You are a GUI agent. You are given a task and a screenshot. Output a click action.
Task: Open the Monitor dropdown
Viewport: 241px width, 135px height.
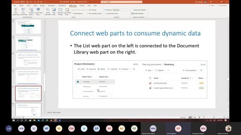[x=121, y=10]
